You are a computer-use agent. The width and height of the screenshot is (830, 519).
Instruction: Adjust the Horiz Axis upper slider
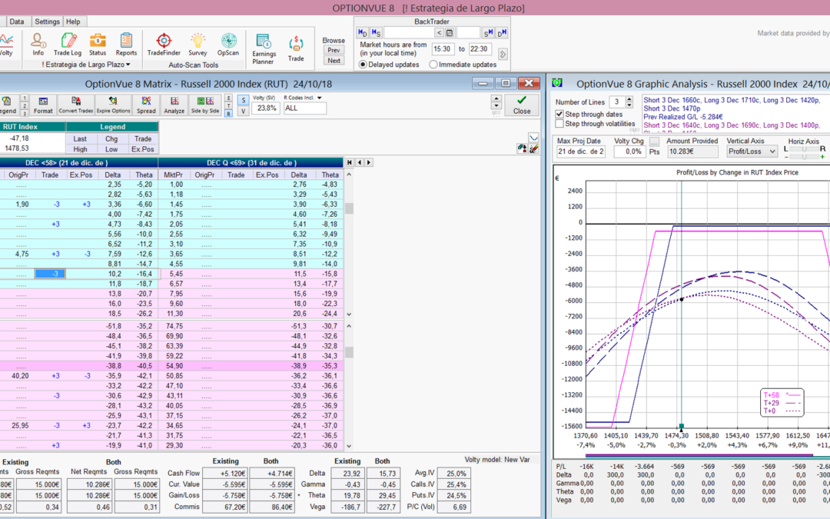(804, 149)
